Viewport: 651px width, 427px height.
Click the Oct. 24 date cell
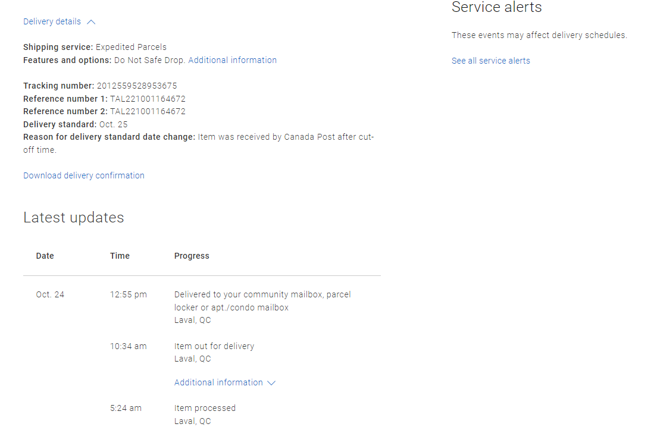50,294
